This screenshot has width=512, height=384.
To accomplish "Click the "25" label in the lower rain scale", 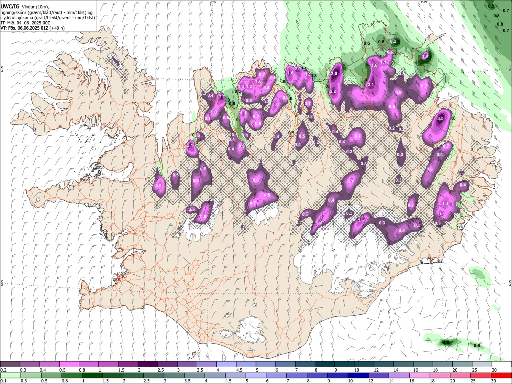I will pyautogui.click(x=474, y=381).
